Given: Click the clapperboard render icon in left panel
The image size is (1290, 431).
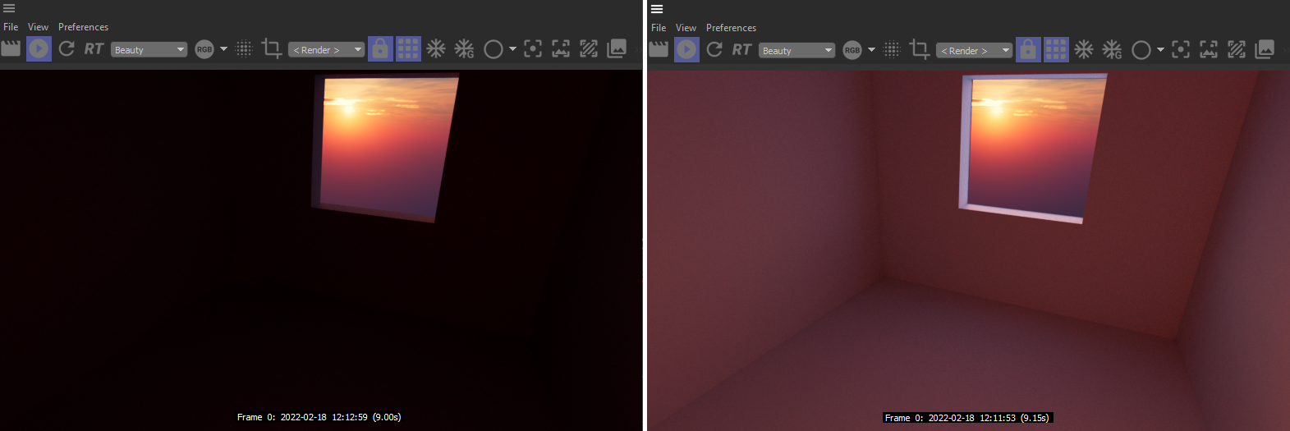Looking at the screenshot, I should pos(11,49).
